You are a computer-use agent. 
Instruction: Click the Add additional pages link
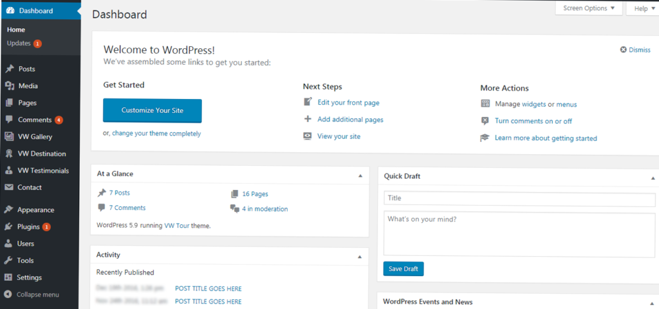(351, 119)
